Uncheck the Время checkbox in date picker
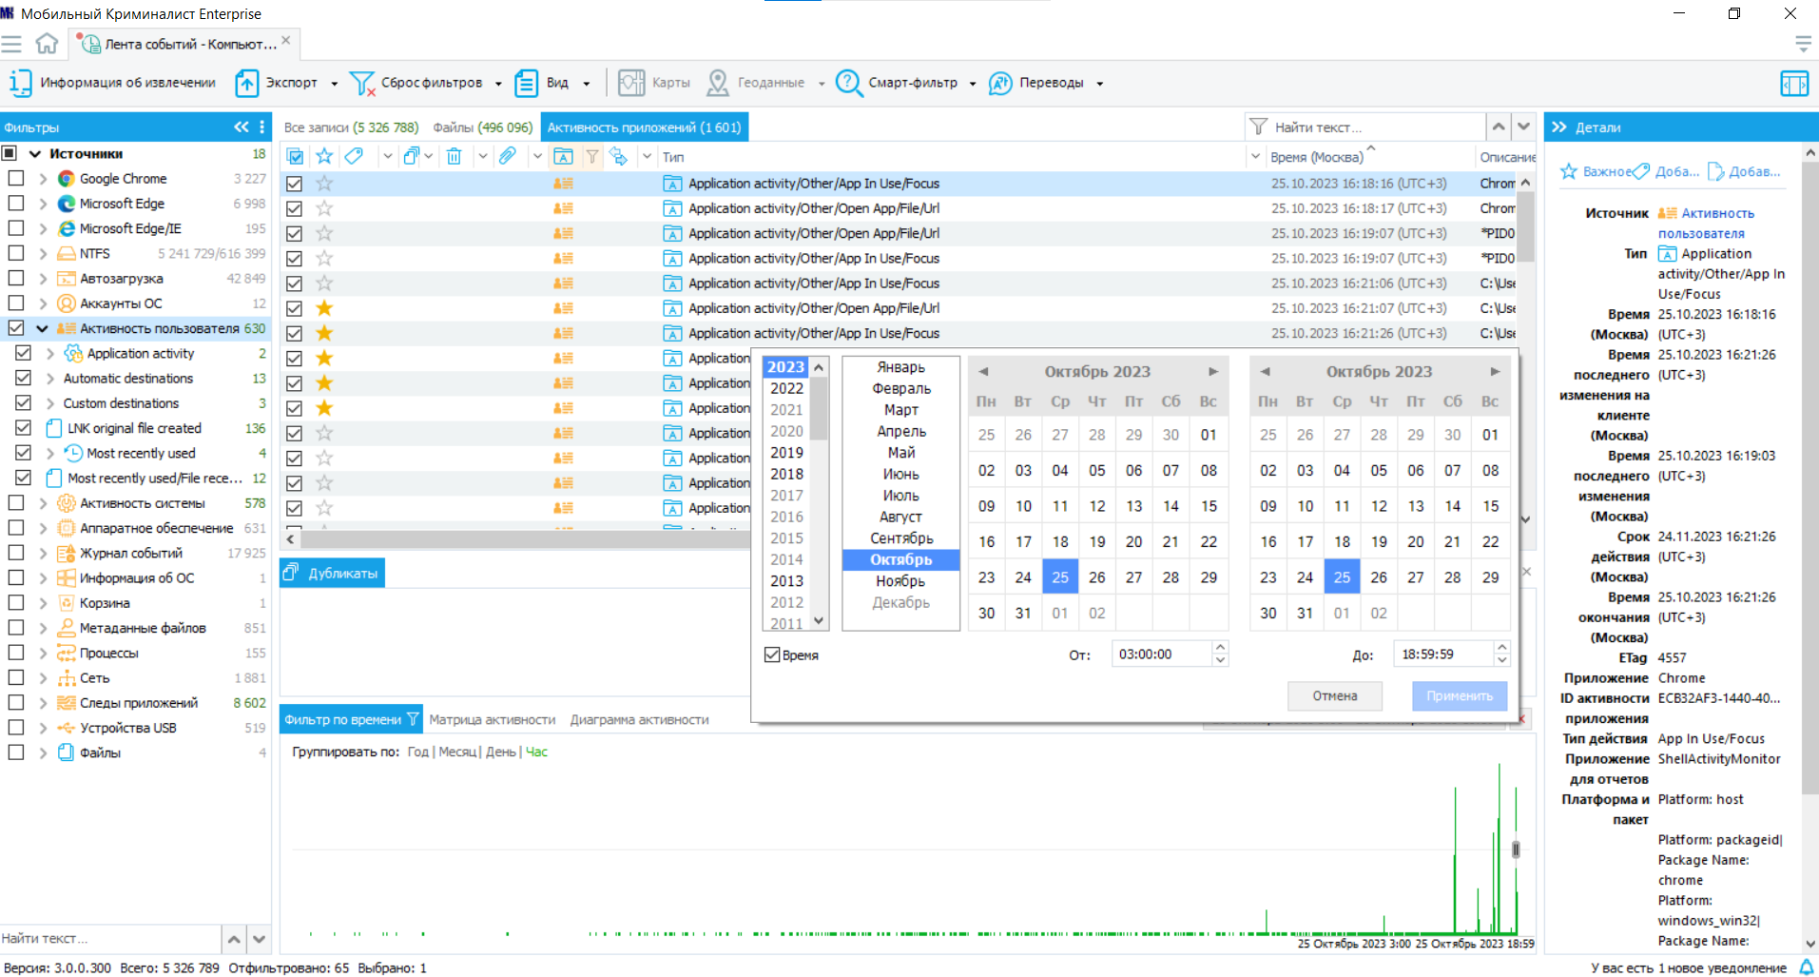 coord(772,655)
